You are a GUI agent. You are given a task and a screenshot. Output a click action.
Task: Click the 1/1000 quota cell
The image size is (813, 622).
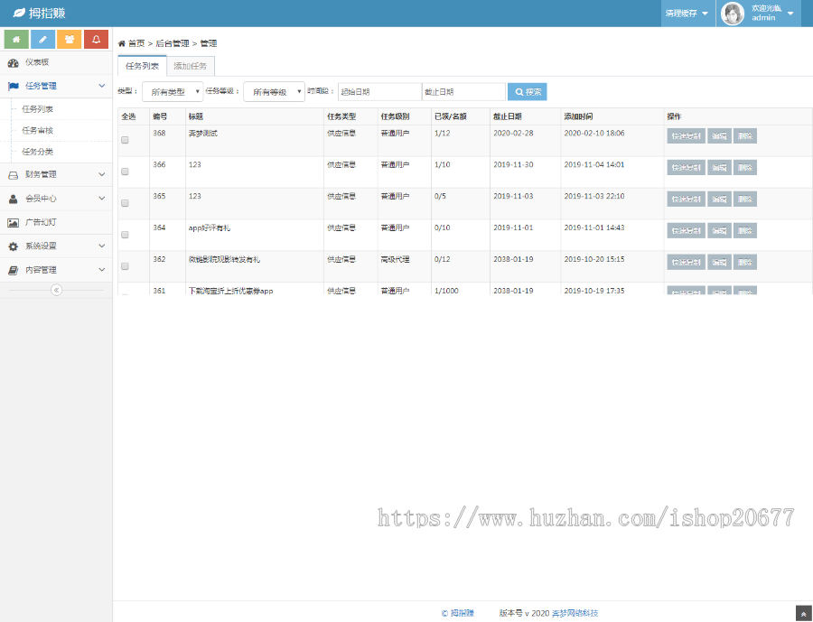click(x=446, y=291)
